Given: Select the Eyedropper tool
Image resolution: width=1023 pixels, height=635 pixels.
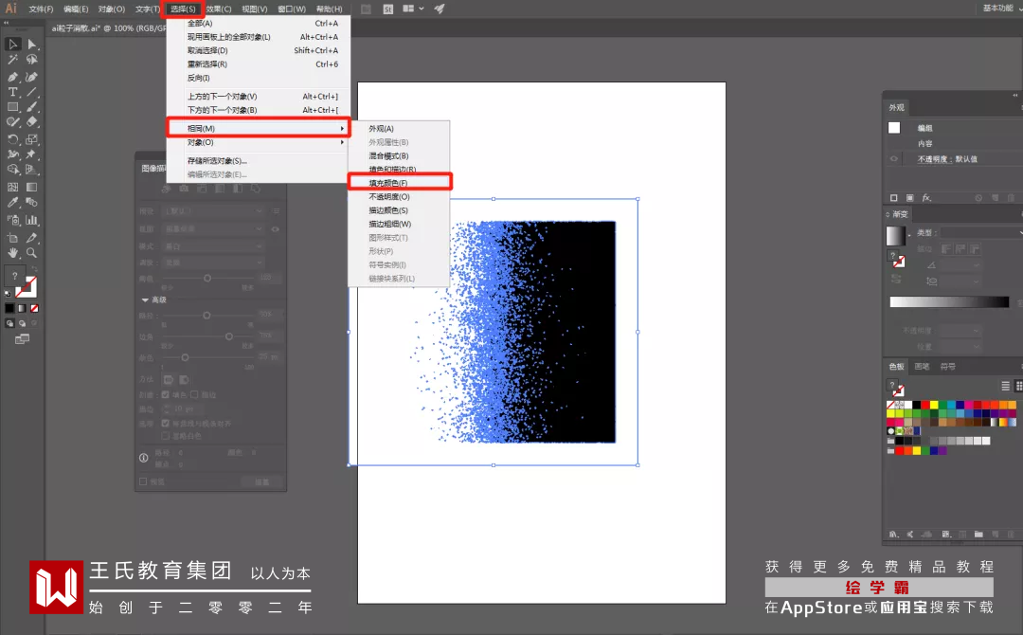Looking at the screenshot, I should pyautogui.click(x=12, y=203).
